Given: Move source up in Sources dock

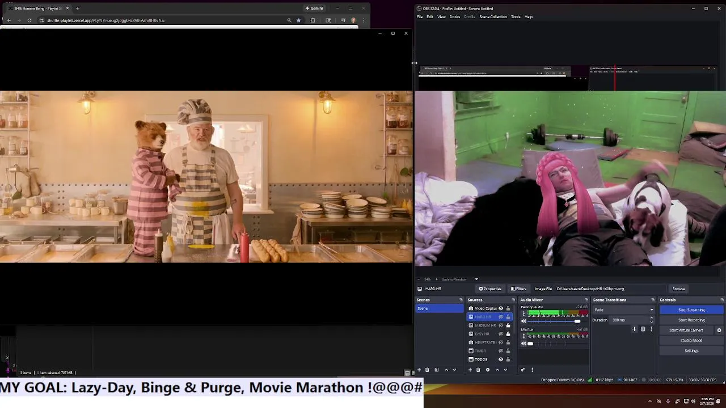Looking at the screenshot, I should click(x=497, y=369).
